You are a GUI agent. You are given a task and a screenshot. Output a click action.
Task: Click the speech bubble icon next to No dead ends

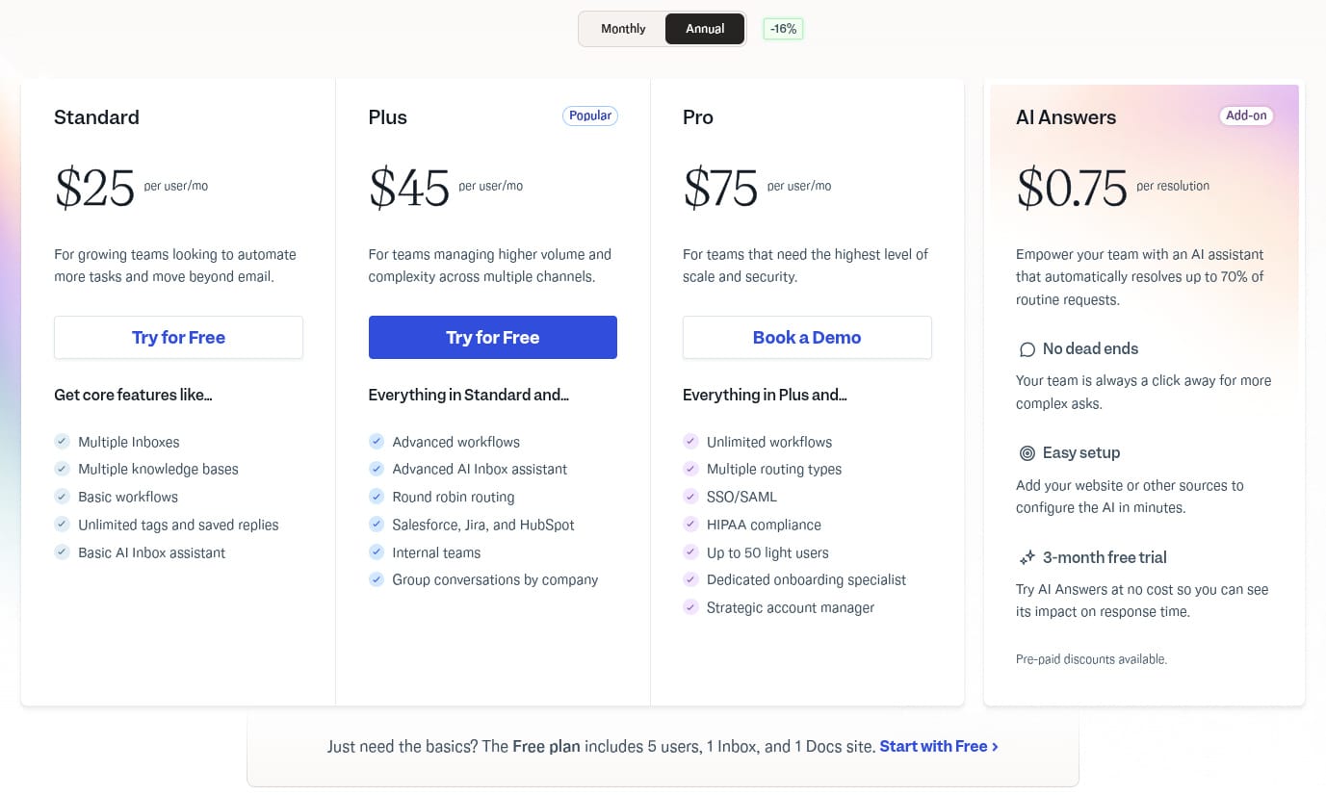coord(1027,349)
